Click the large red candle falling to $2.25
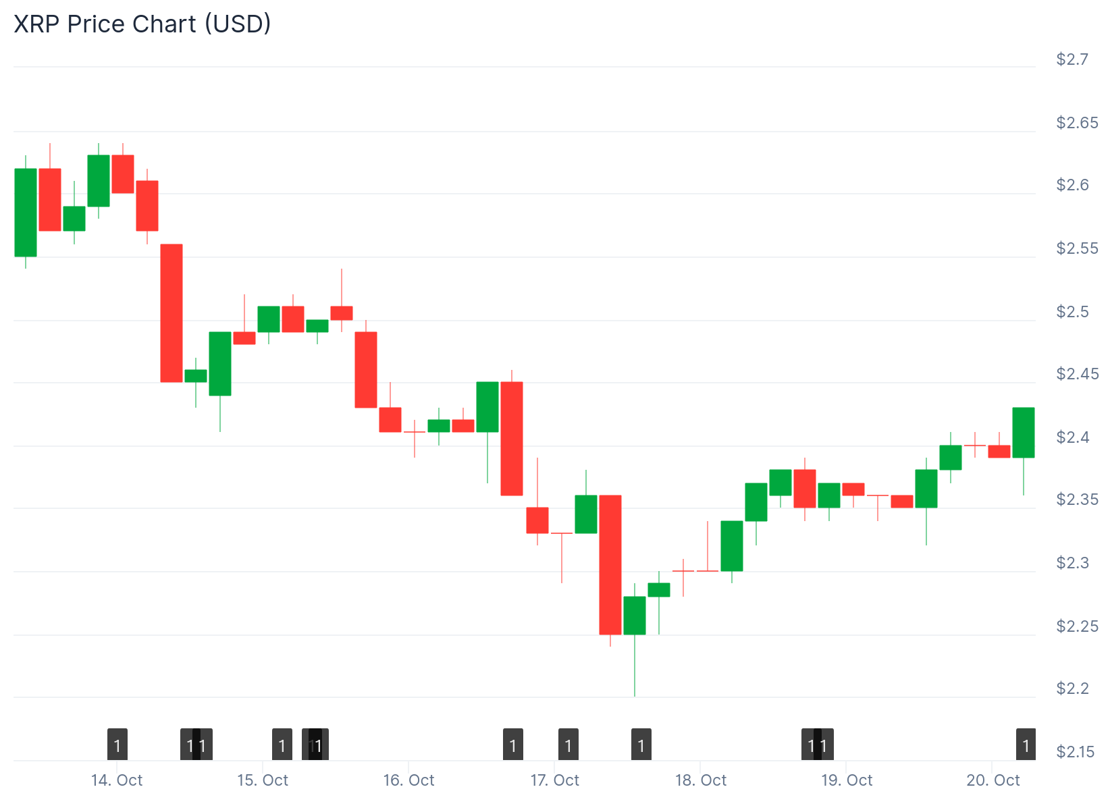Viewport: 1110px width, 810px height. 610,564
